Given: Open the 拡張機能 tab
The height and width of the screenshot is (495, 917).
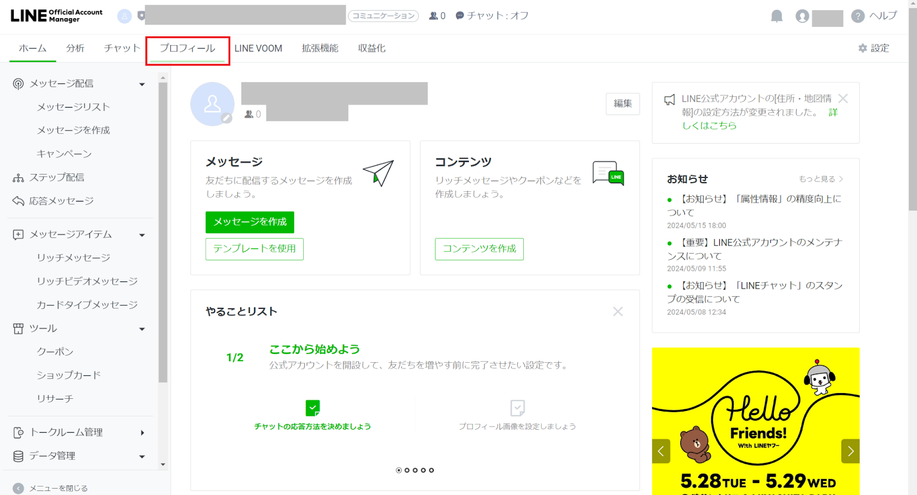Looking at the screenshot, I should 320,49.
